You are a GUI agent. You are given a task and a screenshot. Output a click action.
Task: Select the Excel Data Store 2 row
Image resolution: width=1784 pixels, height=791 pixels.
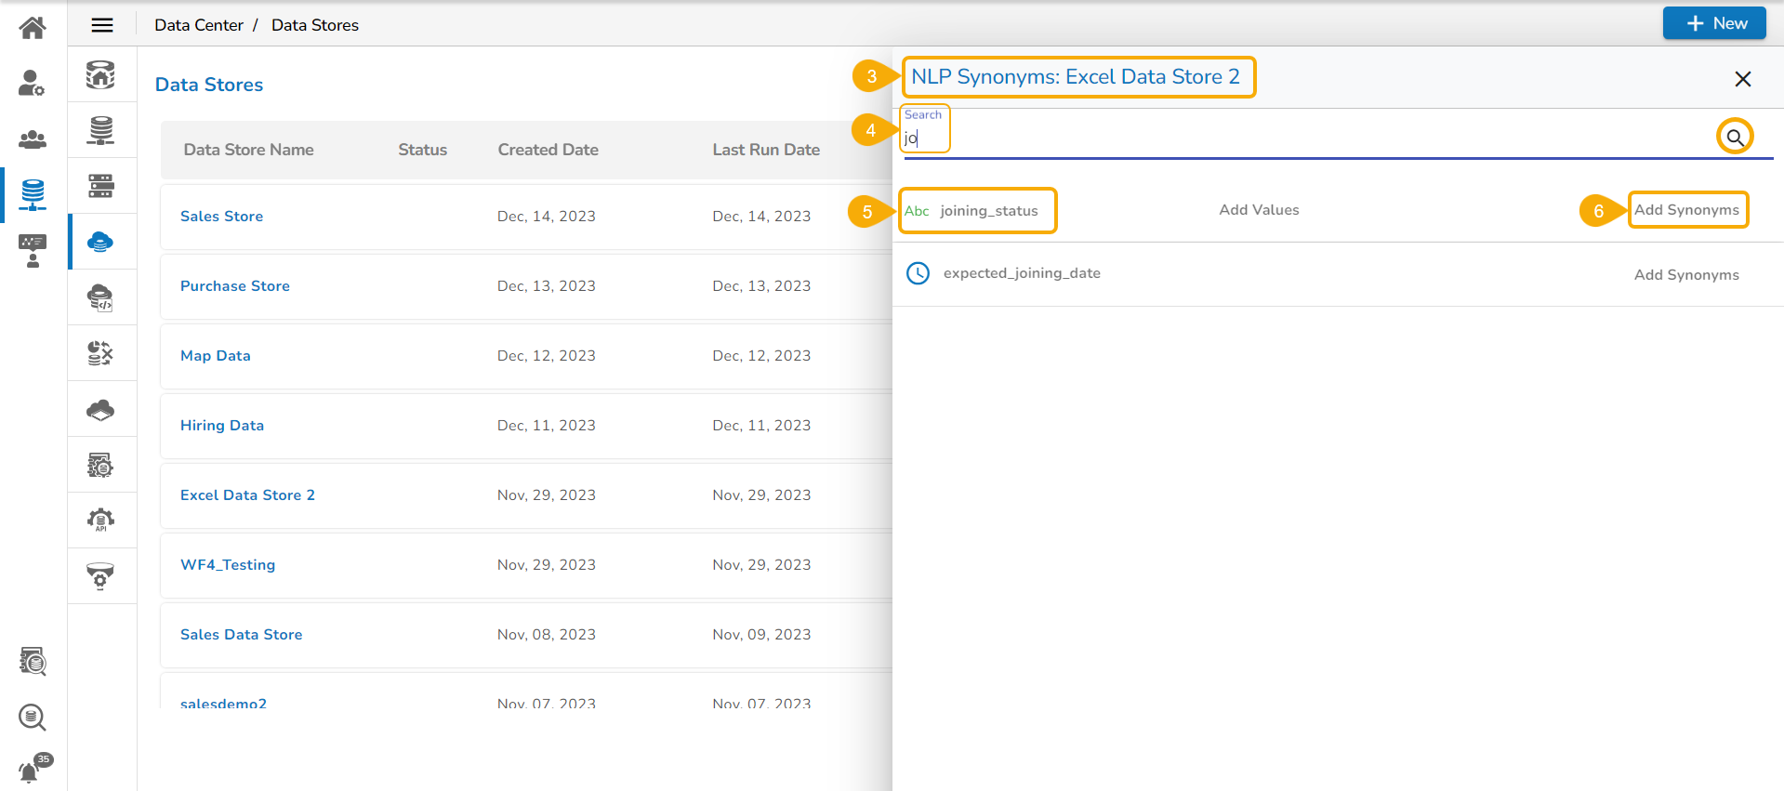(247, 495)
